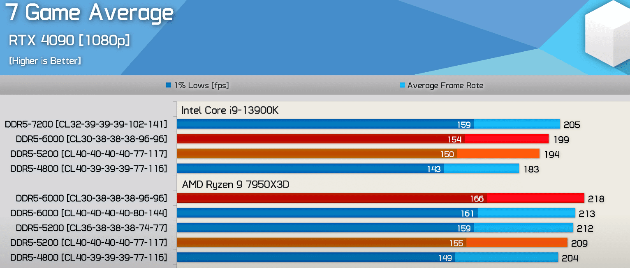Image resolution: width=630 pixels, height=268 pixels.
Task: Click the Average Frame Rate legend color square
Action: pos(402,86)
